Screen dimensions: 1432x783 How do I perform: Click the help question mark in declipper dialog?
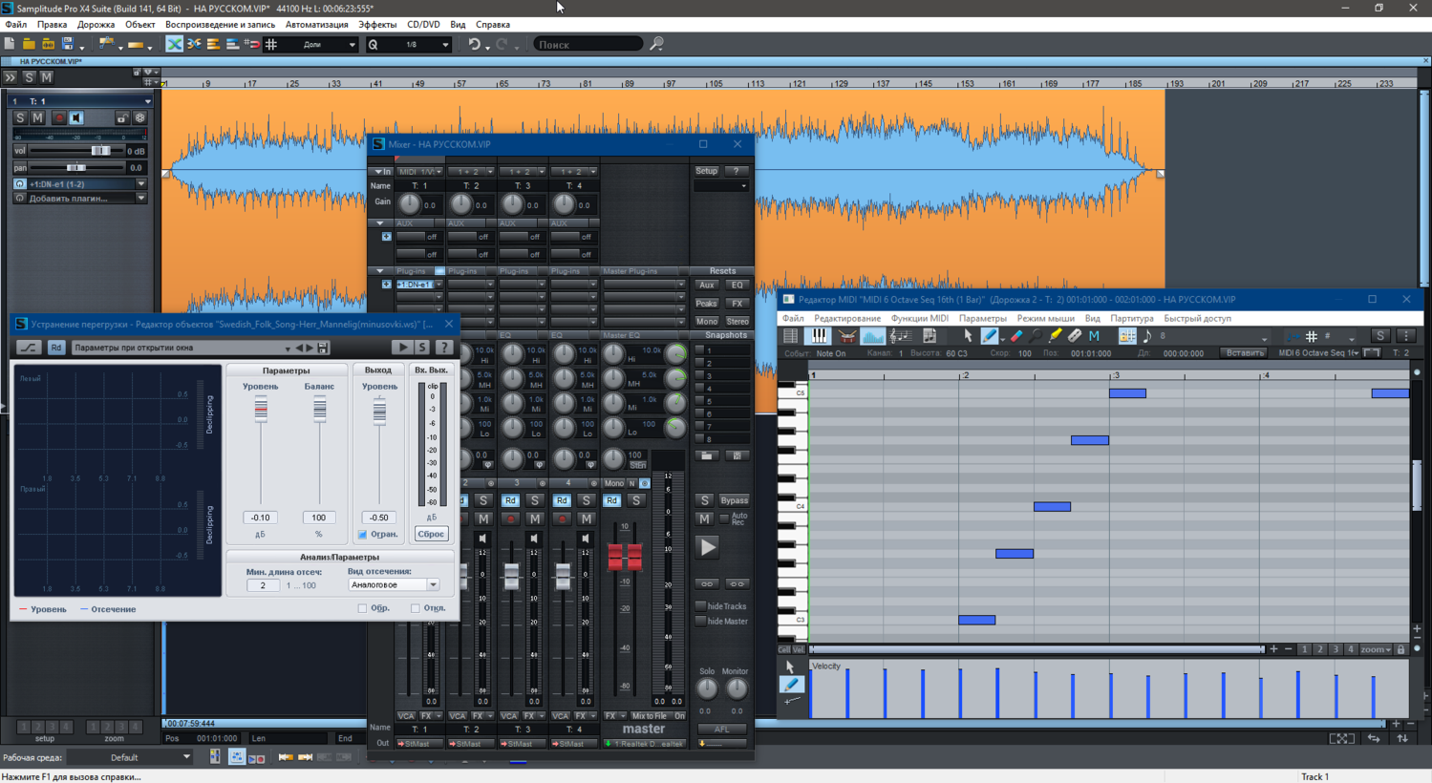click(x=443, y=348)
